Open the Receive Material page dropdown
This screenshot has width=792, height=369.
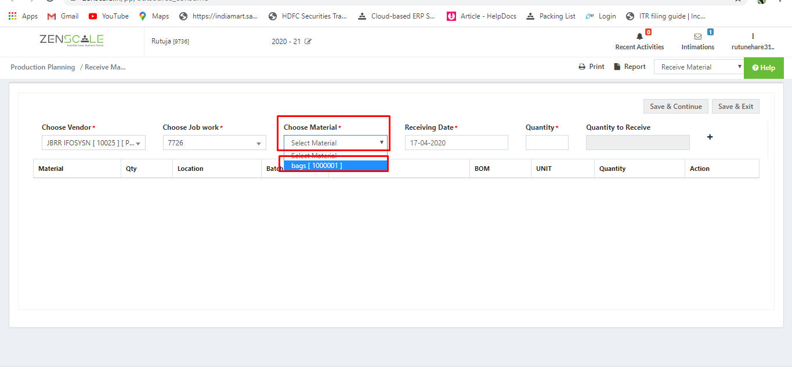(699, 67)
